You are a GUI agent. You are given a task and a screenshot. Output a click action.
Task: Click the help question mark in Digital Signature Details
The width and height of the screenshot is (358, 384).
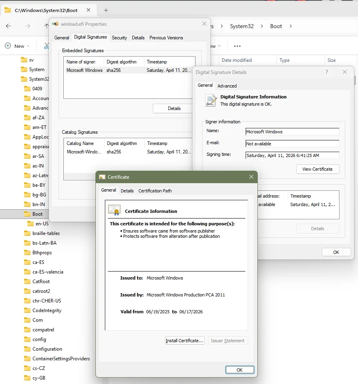click(x=327, y=72)
